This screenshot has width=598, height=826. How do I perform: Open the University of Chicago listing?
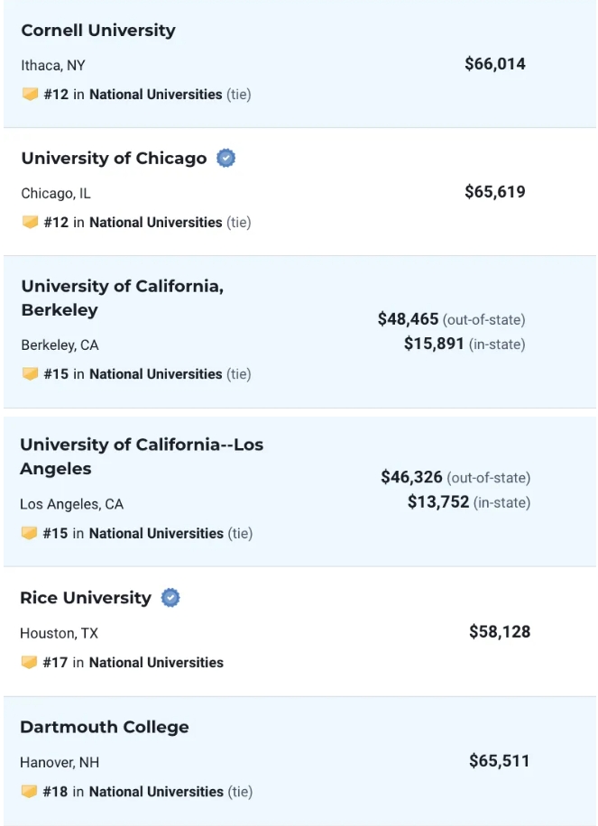pos(114,159)
